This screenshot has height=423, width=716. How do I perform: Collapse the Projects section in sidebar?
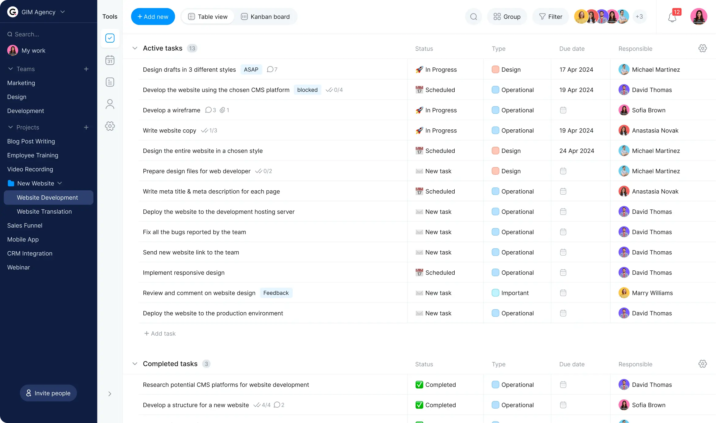(x=10, y=127)
